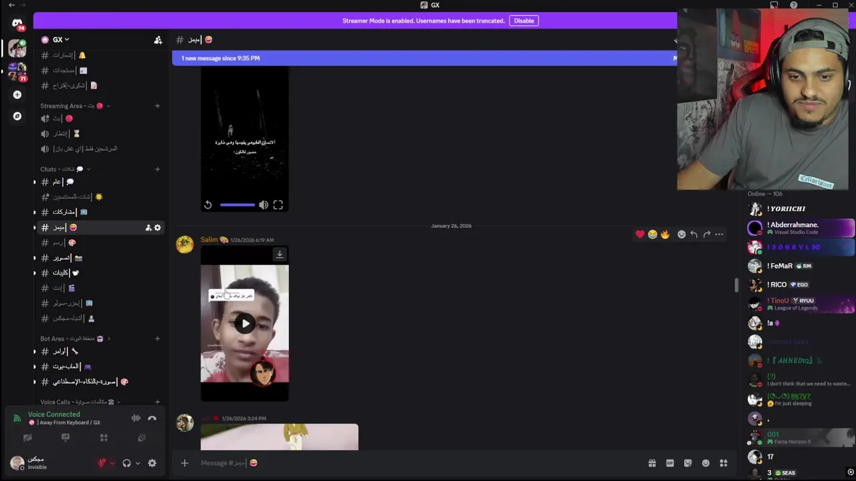Open headphone output options arrow
The image size is (856, 481).
(138, 463)
